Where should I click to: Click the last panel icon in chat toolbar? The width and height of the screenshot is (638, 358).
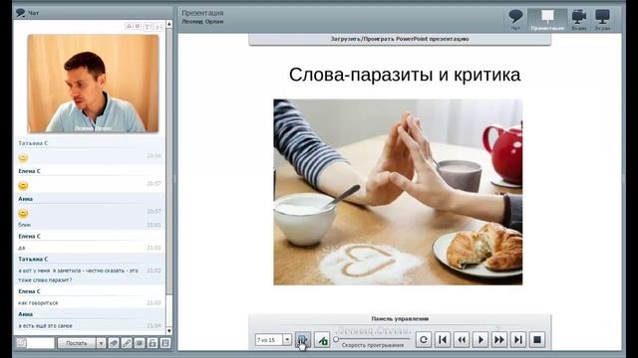pyautogui.click(x=165, y=343)
